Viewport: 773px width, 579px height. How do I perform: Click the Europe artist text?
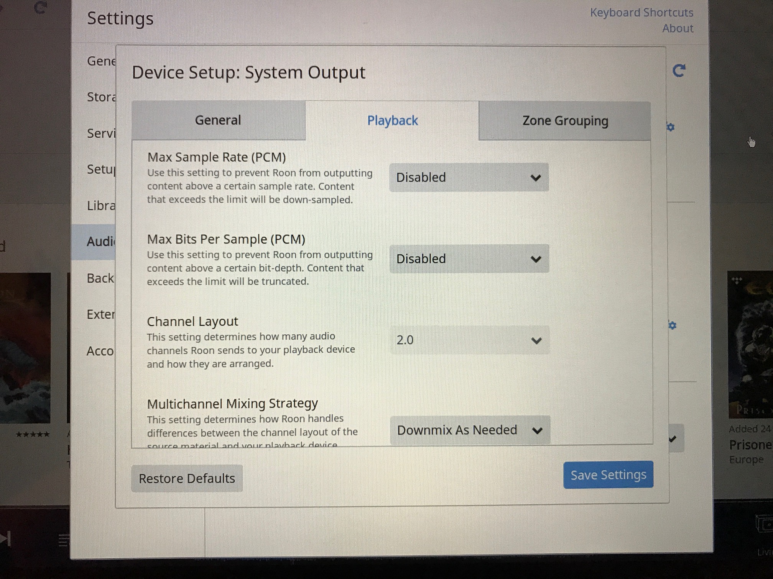(746, 460)
